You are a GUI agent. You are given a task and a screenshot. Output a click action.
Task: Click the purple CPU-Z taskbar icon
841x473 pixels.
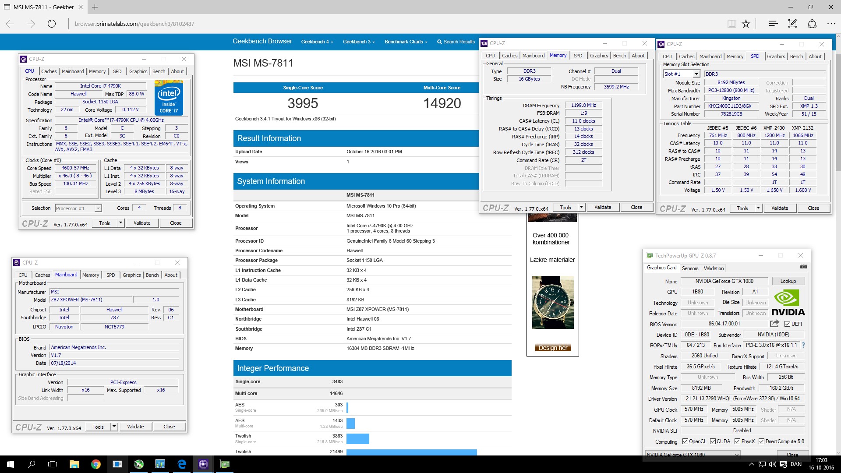click(x=203, y=464)
